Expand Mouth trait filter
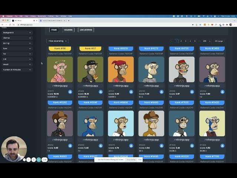This screenshot has width=237, height=178. coord(17,65)
